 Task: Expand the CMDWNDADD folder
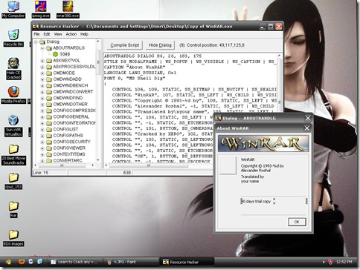click(x=42, y=79)
